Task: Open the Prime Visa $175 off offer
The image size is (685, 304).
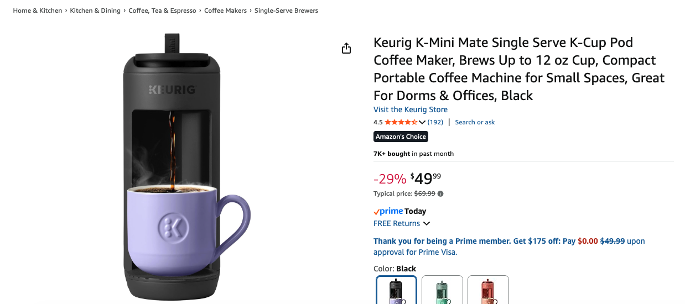Action: (x=509, y=247)
